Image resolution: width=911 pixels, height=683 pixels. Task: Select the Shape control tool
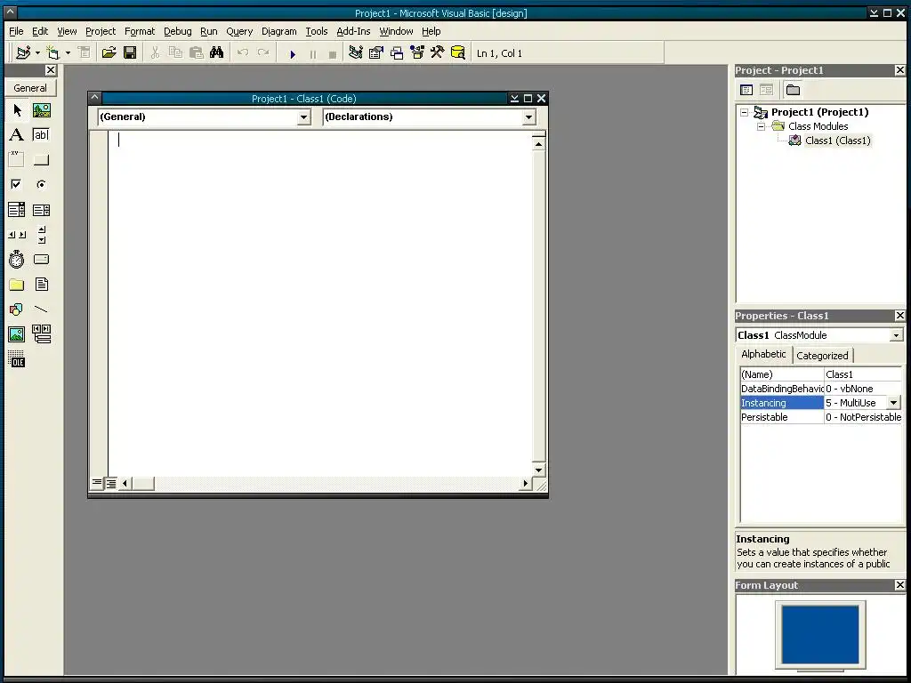click(17, 309)
